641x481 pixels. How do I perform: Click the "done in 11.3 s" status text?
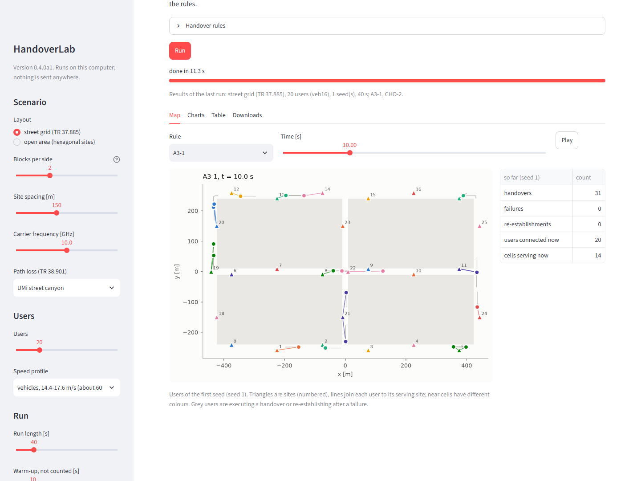(x=187, y=71)
